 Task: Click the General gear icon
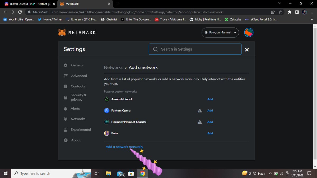click(x=66, y=65)
